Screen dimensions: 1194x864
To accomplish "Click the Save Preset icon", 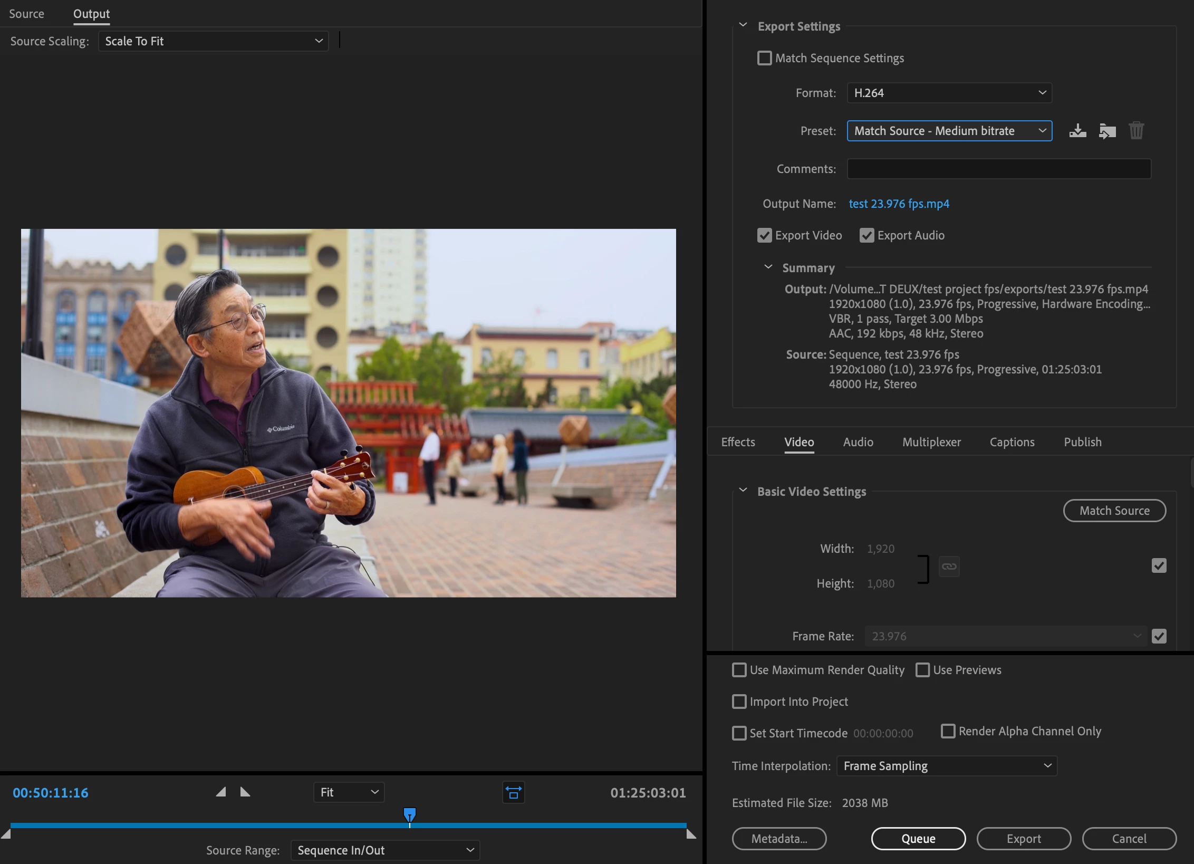I will tap(1077, 131).
